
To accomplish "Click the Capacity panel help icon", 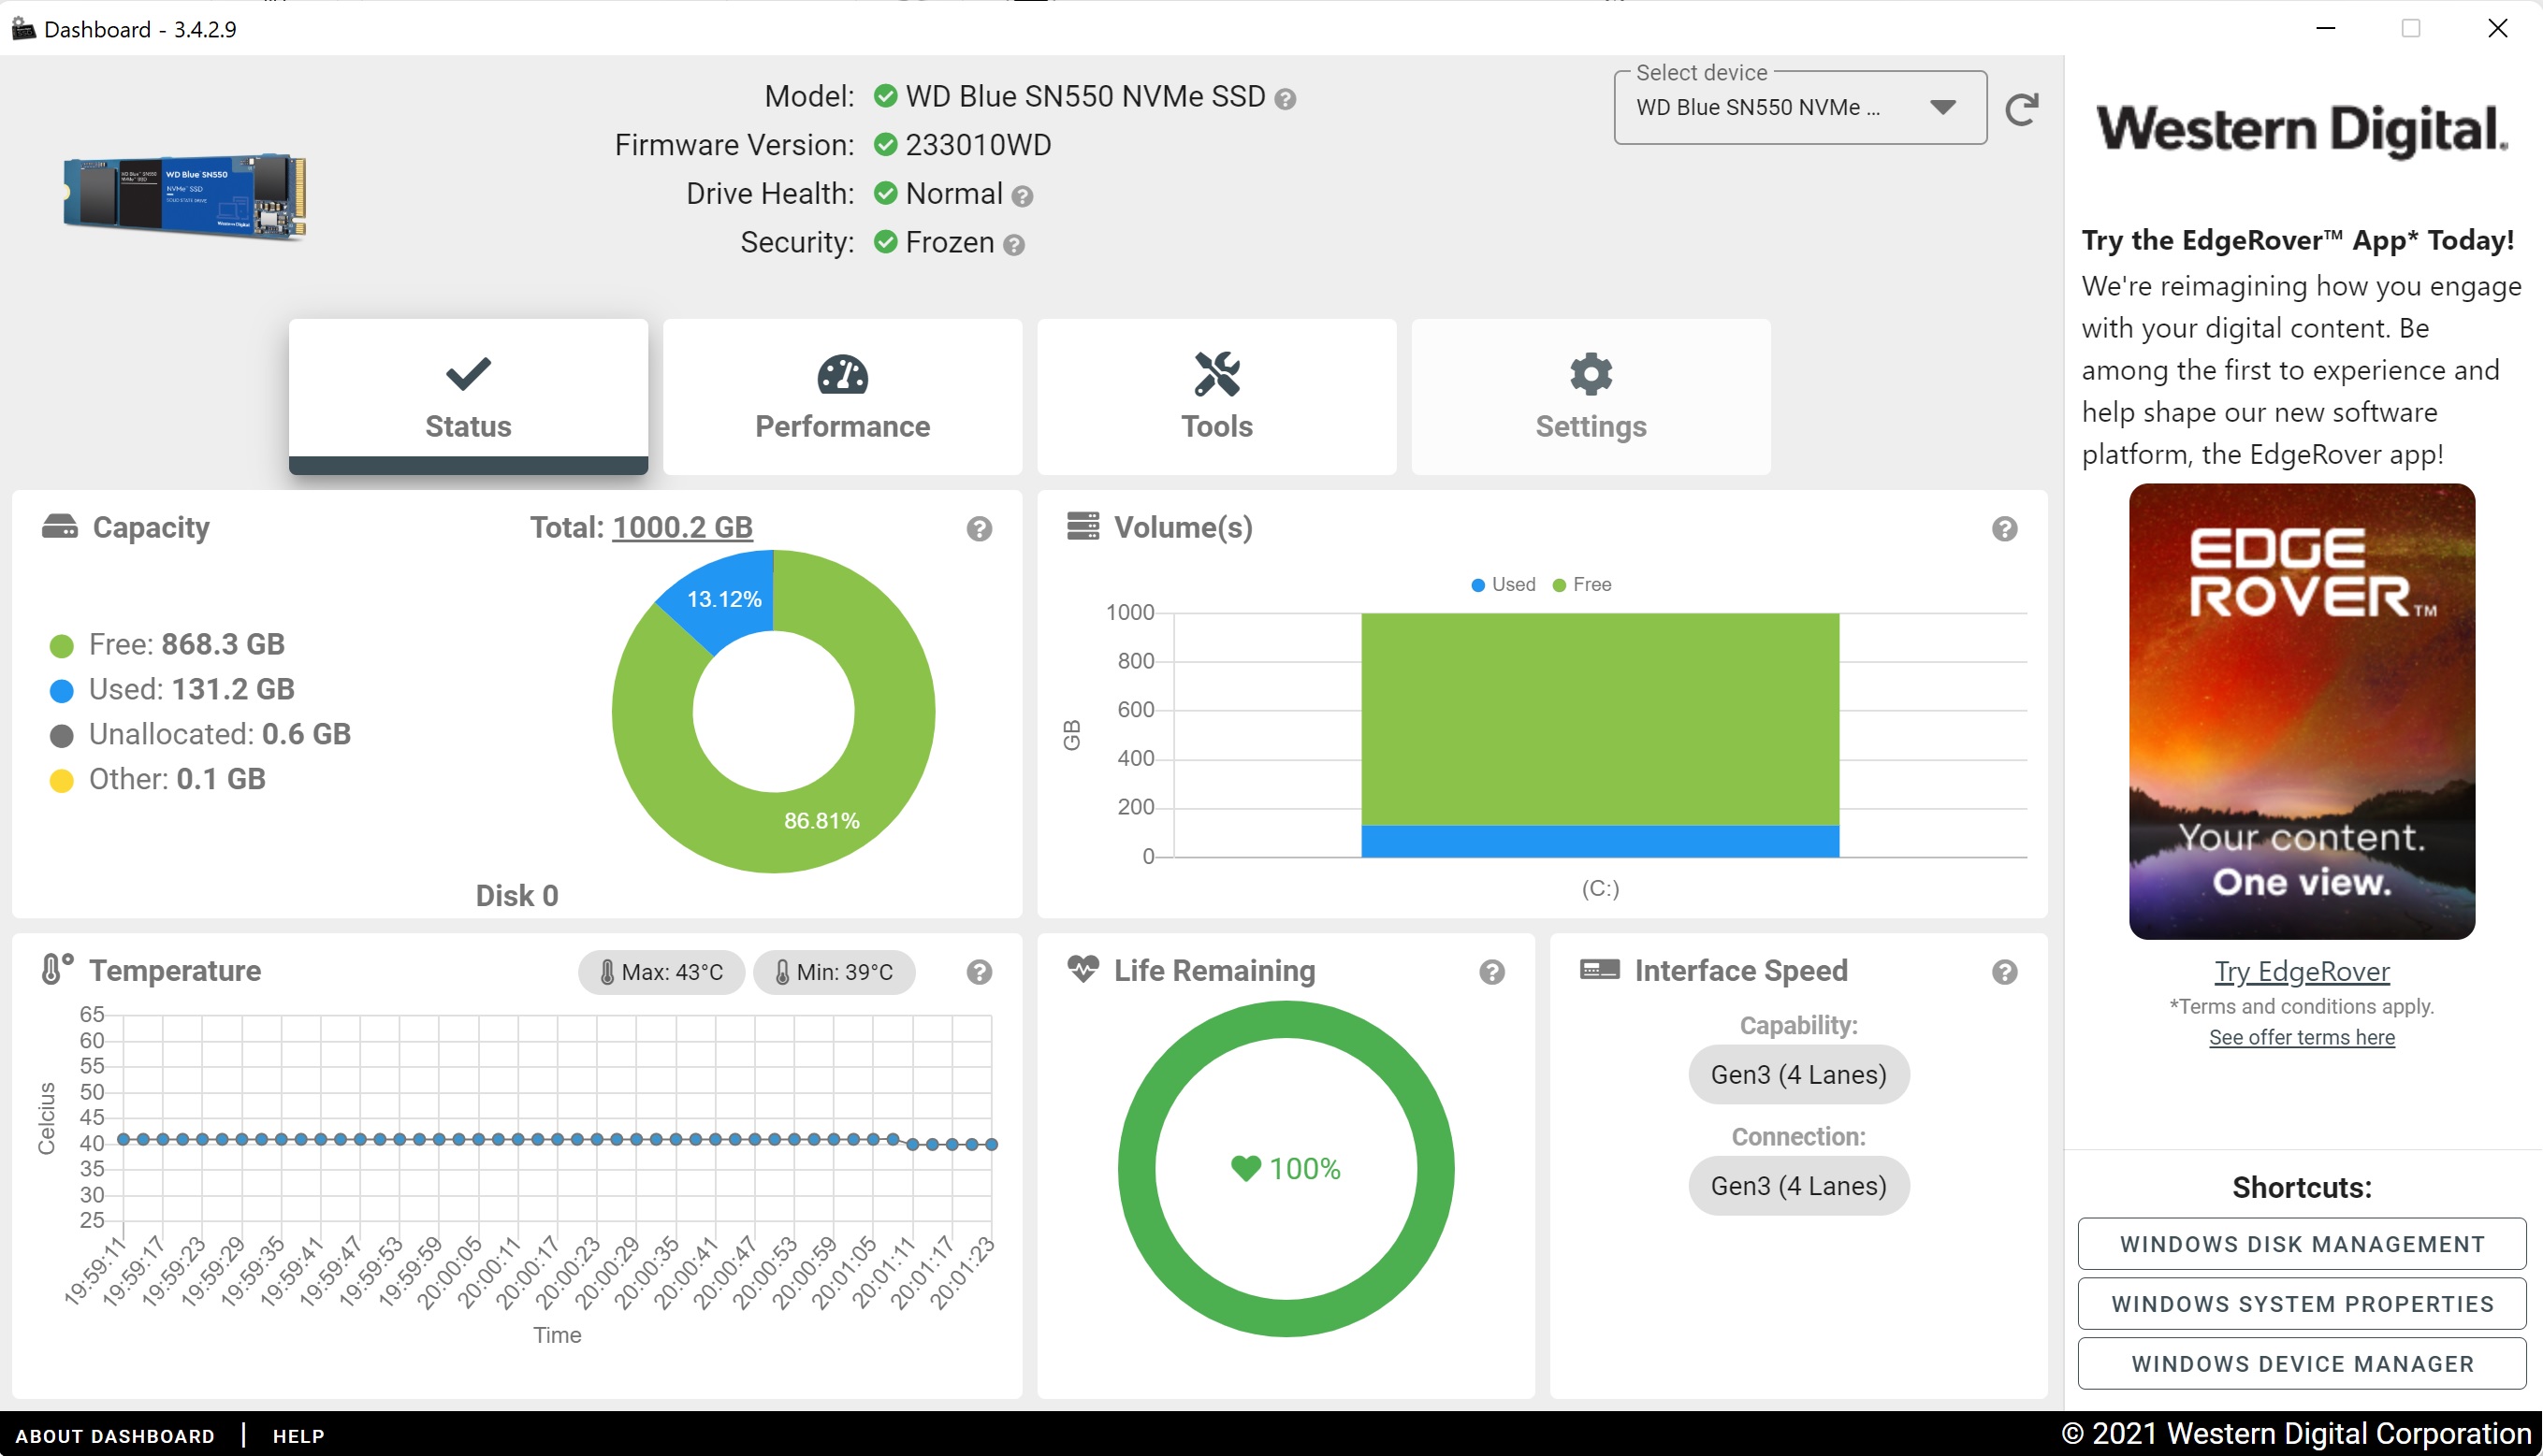I will point(980,529).
